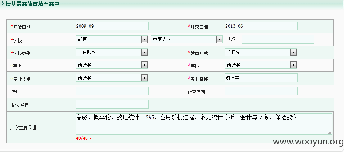Open the province dropdown showing 湖南
Image resolution: width=347 pixels, height=152 pixels.
112,39
